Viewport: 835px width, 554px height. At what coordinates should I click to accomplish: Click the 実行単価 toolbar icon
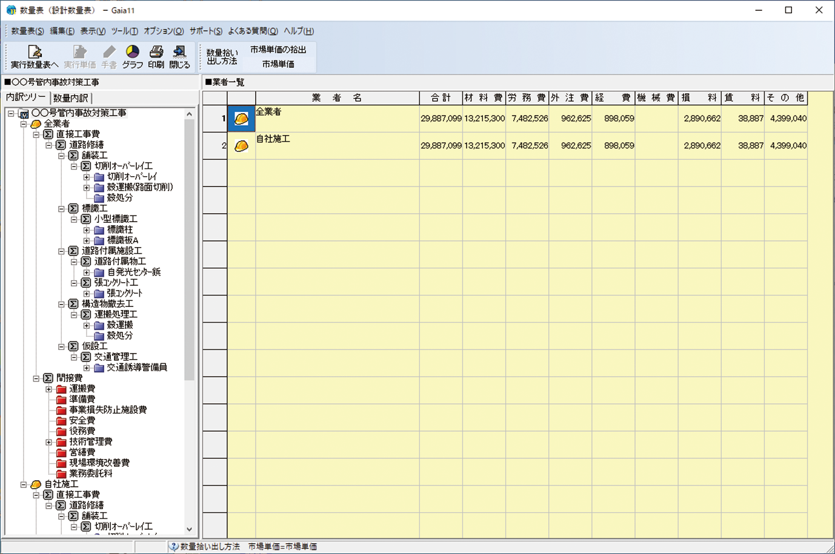coord(80,57)
